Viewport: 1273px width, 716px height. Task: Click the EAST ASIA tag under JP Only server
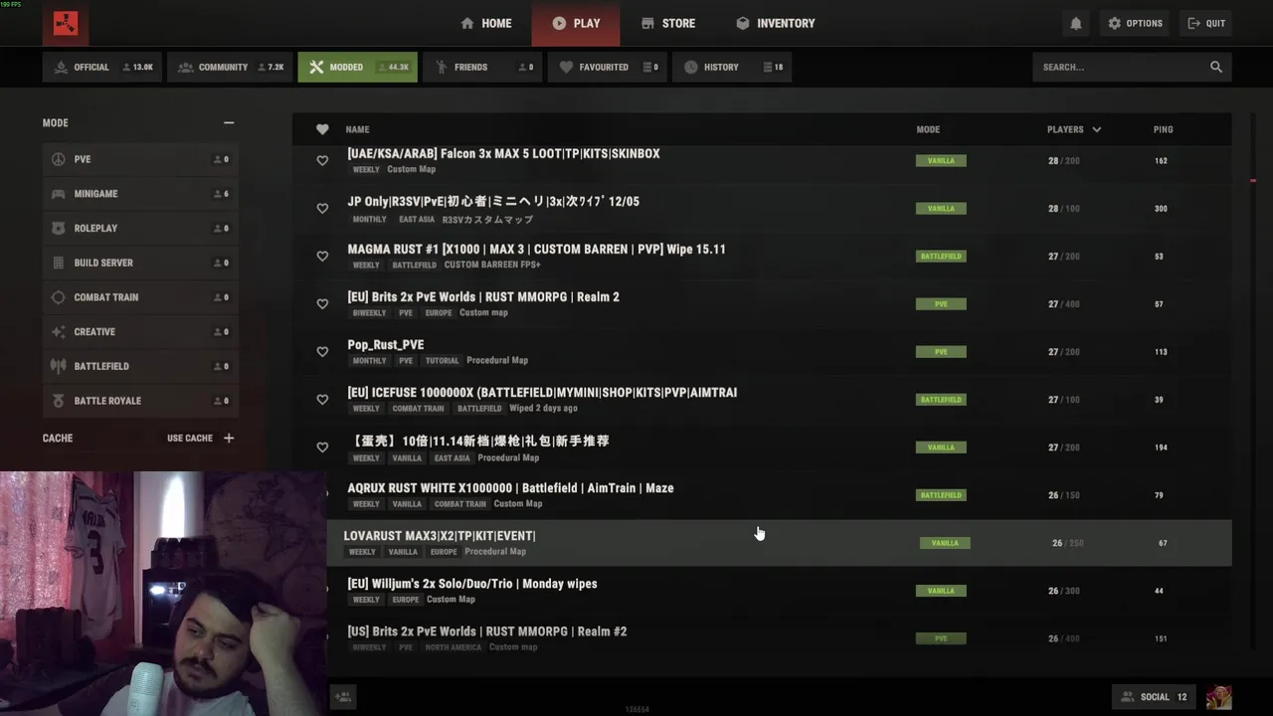pyautogui.click(x=417, y=220)
